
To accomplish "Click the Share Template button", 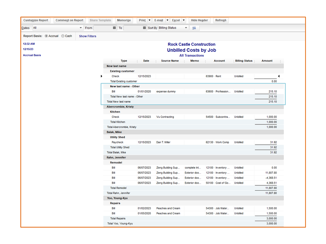I will click(101, 20).
